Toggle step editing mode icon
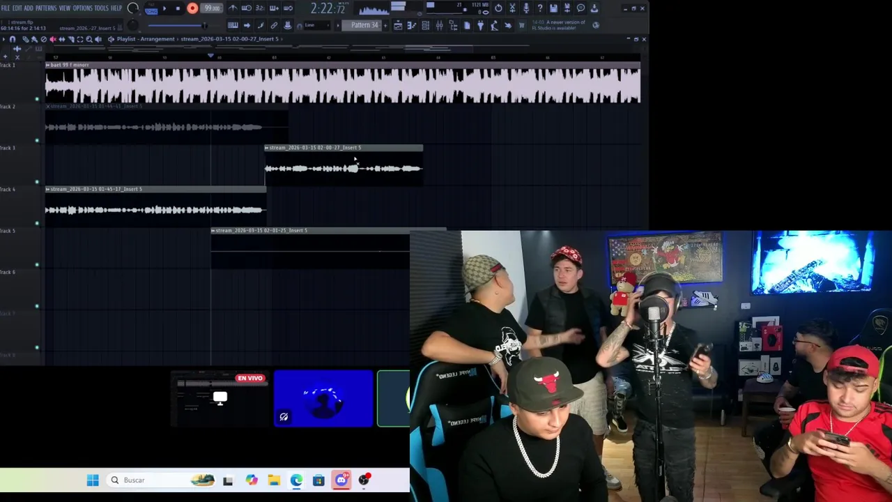 coord(261,25)
